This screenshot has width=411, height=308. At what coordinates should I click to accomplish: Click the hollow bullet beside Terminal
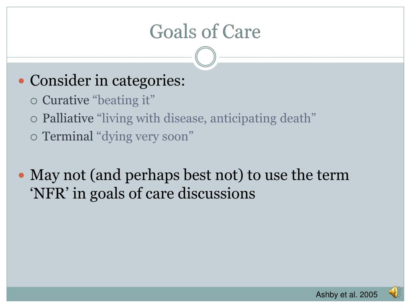pyautogui.click(x=34, y=137)
